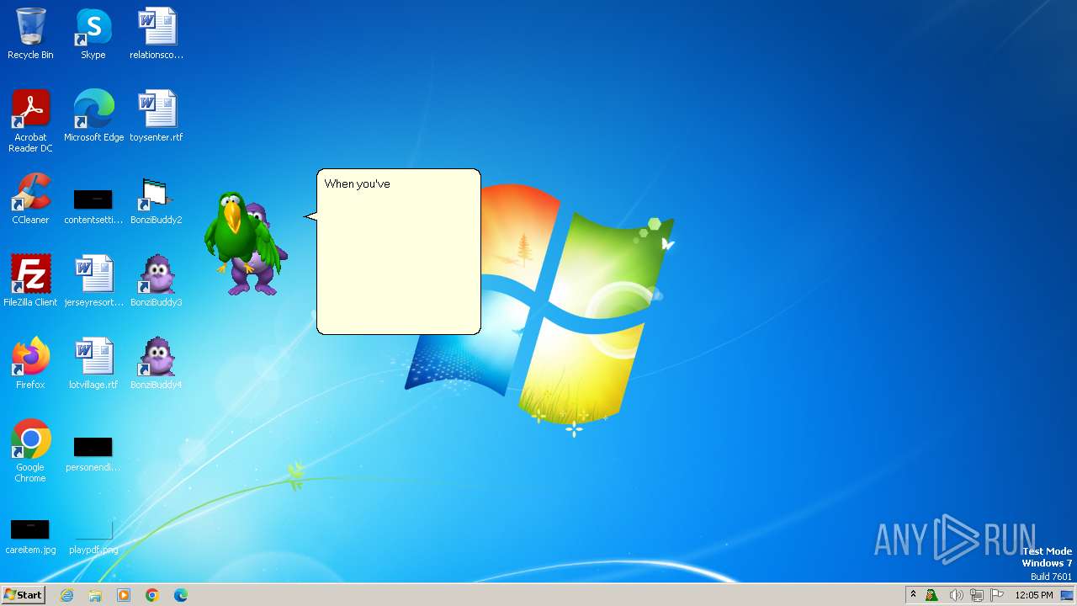This screenshot has height=606, width=1077.
Task: Select the Acrobat Reader DC shortcut
Action: pyautogui.click(x=30, y=121)
